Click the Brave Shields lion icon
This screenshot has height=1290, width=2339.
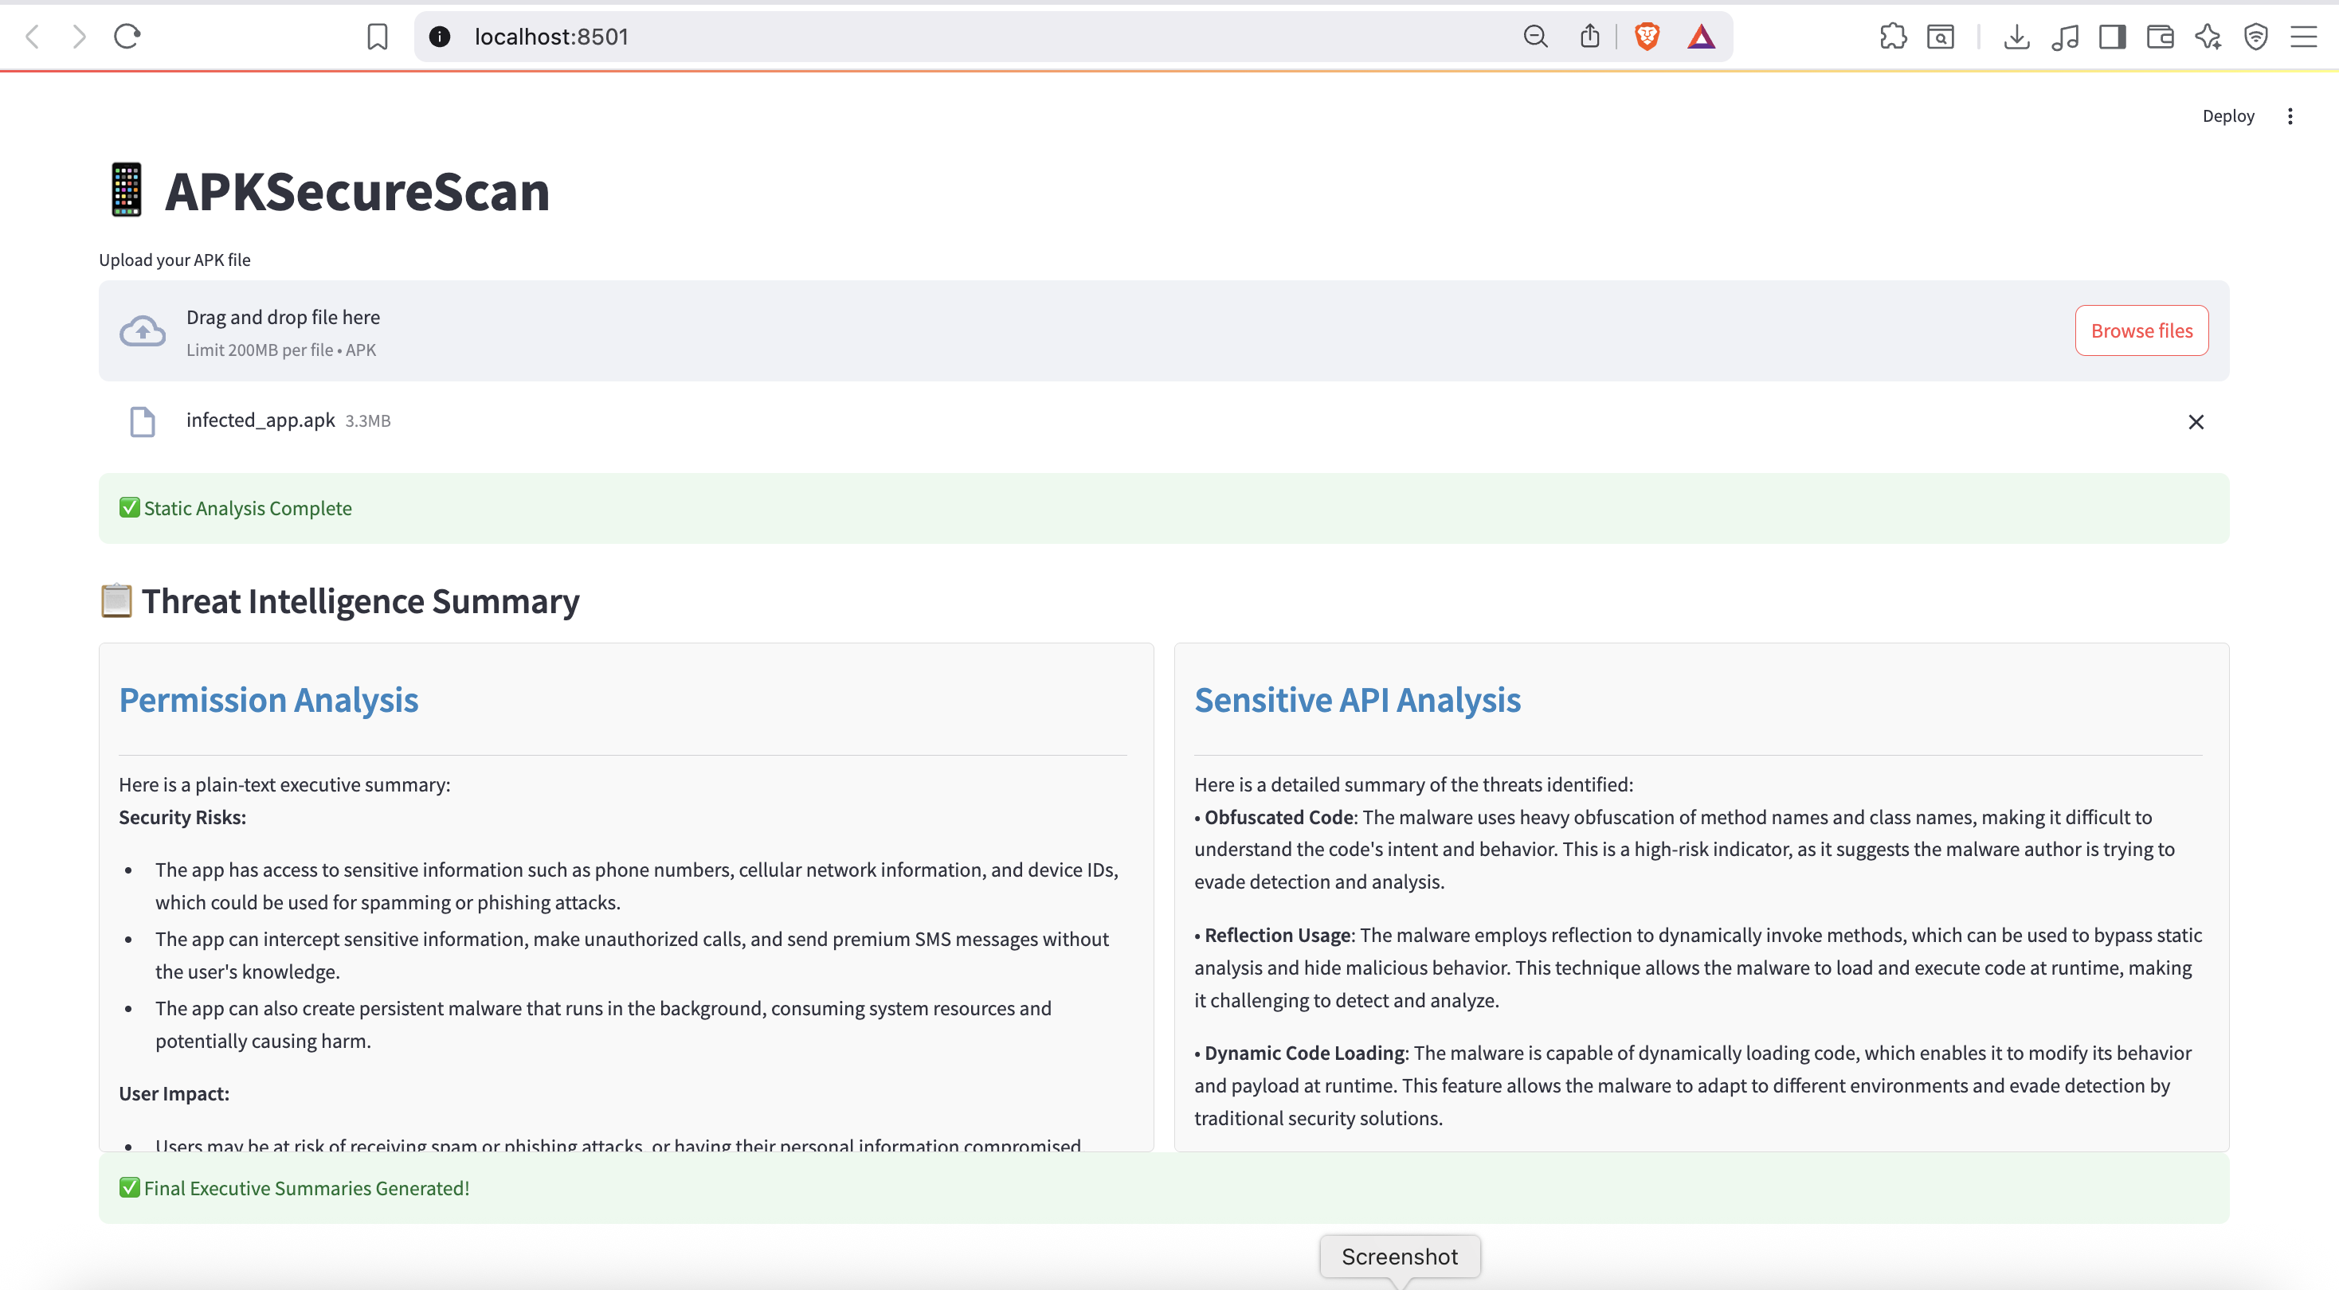point(1647,37)
